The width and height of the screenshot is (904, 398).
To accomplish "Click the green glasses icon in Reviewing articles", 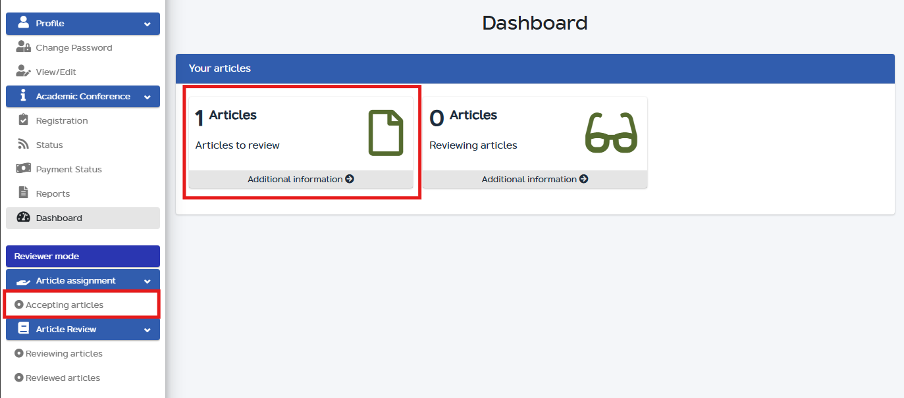I will [611, 133].
